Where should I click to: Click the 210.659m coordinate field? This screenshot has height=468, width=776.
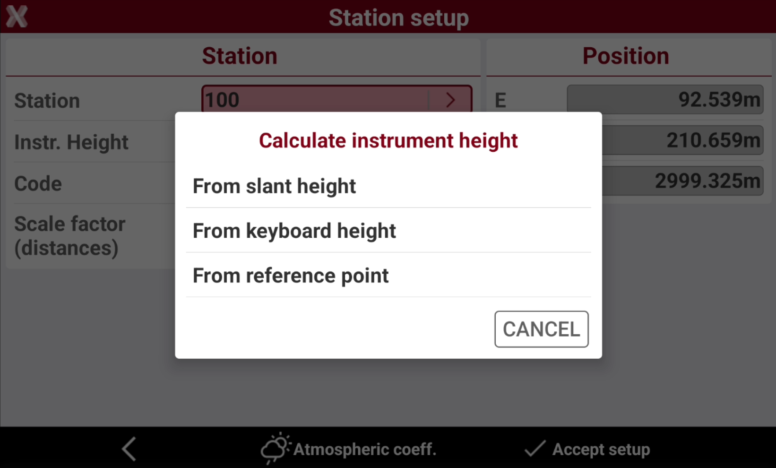682,140
